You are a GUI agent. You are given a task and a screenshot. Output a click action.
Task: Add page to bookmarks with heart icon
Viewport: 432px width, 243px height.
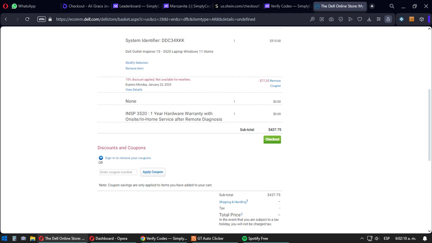point(360,19)
